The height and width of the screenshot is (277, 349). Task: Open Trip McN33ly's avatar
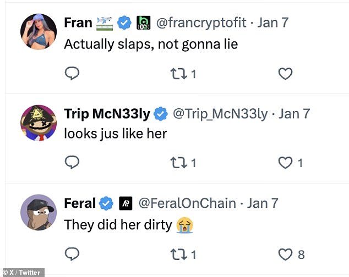point(39,122)
